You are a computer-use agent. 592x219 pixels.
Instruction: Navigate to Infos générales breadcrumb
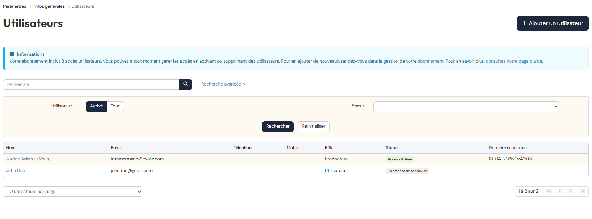pos(49,6)
